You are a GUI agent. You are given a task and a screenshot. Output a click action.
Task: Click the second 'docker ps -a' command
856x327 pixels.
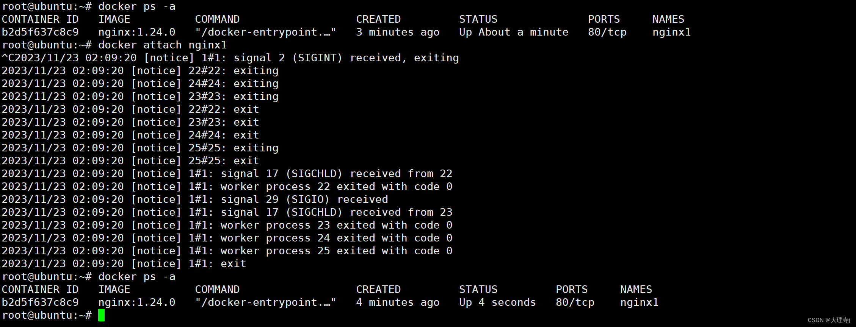[137, 277]
